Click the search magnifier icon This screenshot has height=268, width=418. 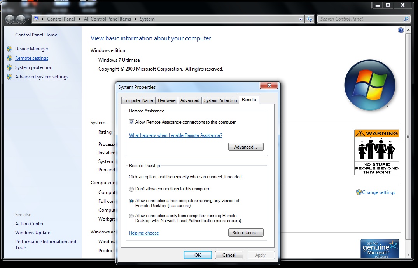click(406, 19)
